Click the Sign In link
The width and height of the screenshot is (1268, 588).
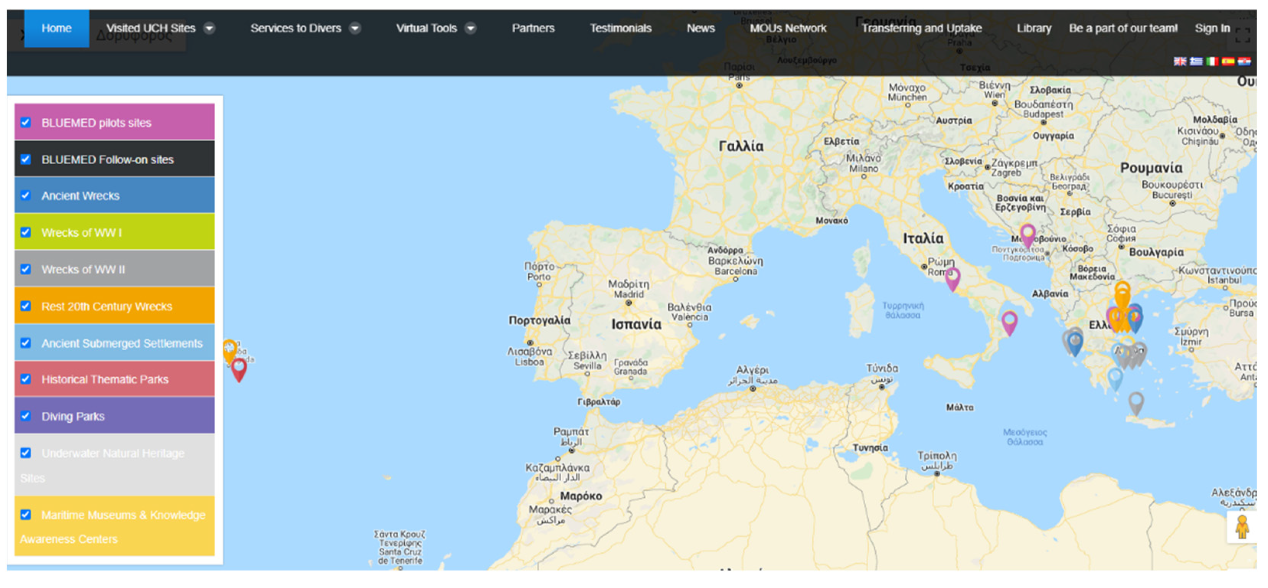(x=1212, y=29)
